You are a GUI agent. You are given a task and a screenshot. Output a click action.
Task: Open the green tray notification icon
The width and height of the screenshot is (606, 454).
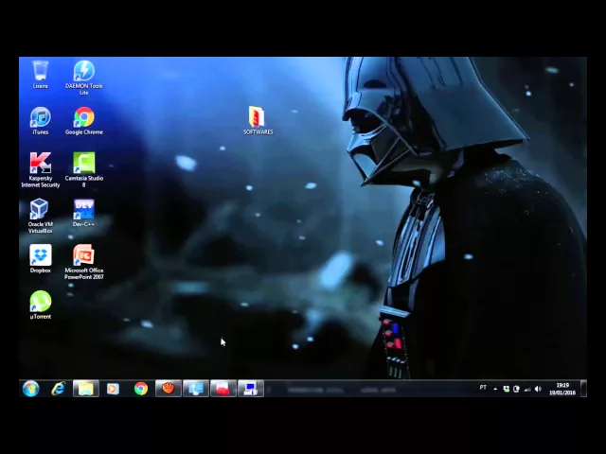(507, 389)
